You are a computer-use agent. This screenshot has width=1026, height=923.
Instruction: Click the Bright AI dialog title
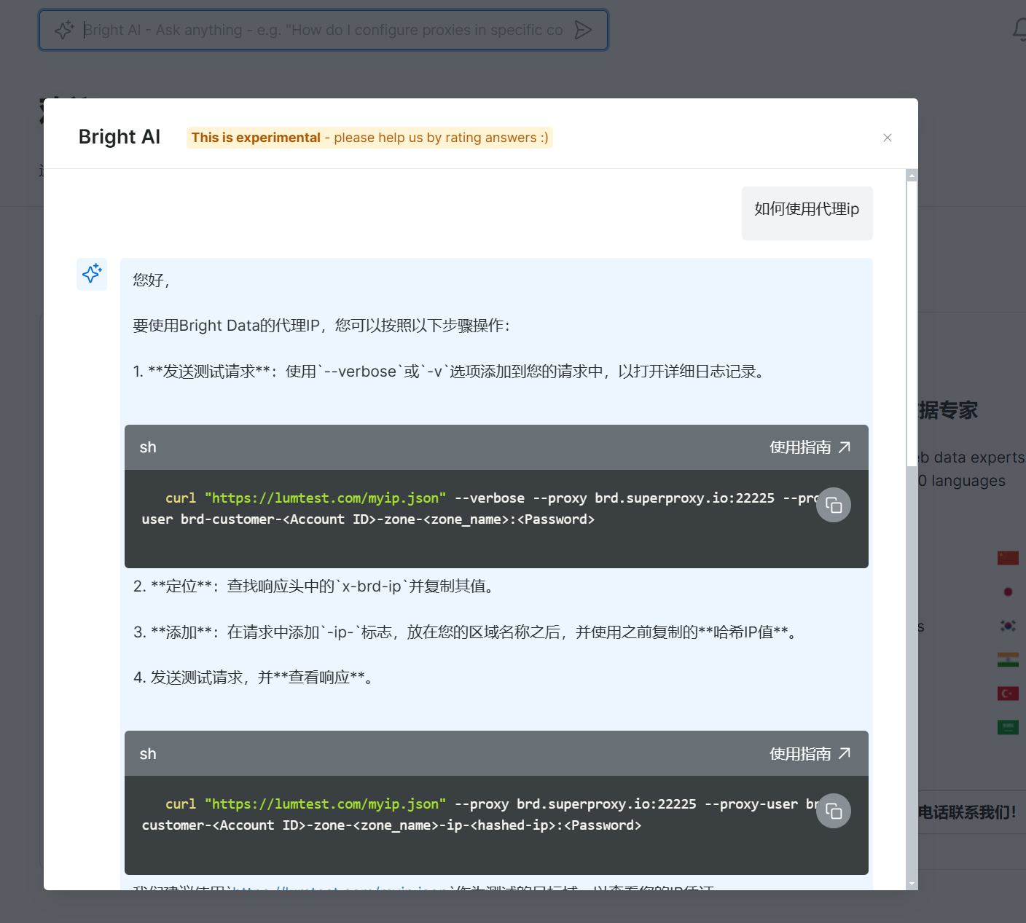click(120, 137)
